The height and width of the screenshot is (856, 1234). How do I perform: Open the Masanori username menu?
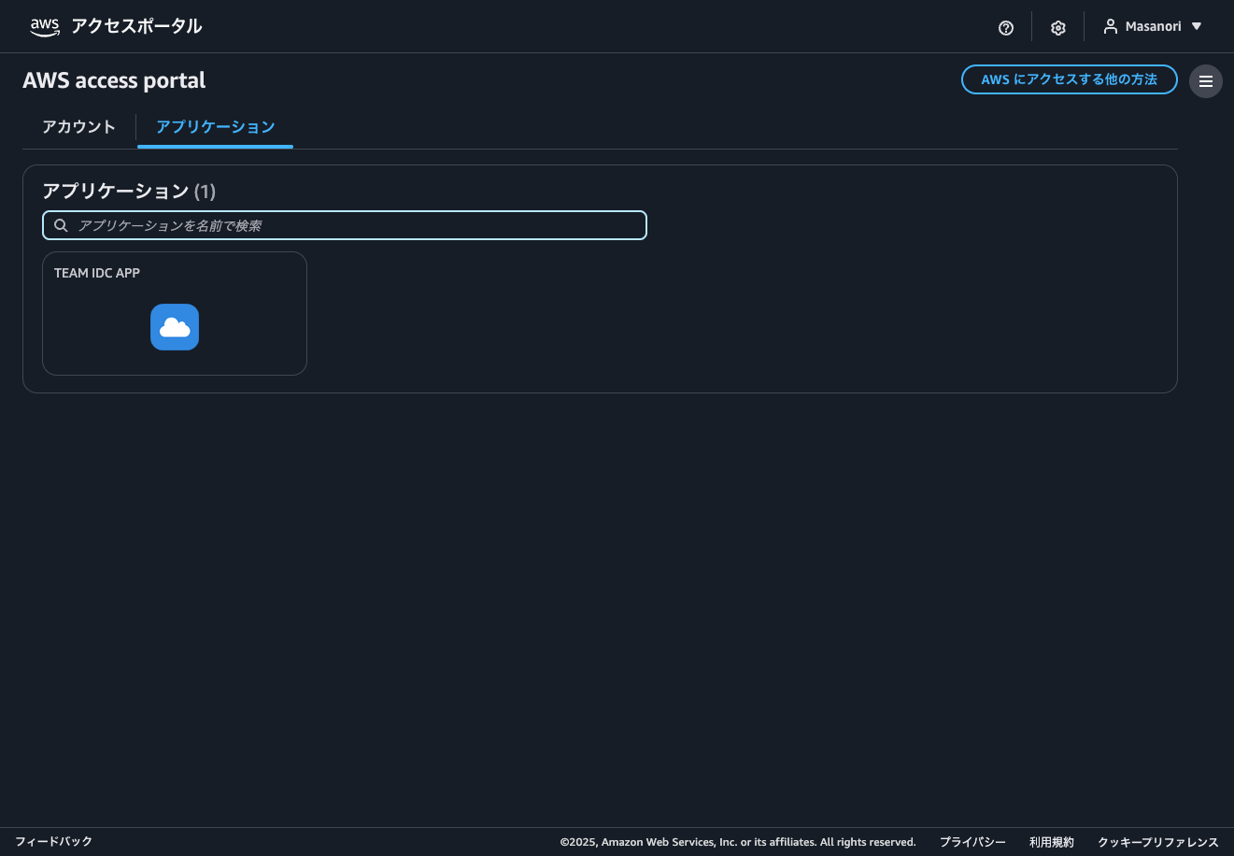coord(1153,27)
